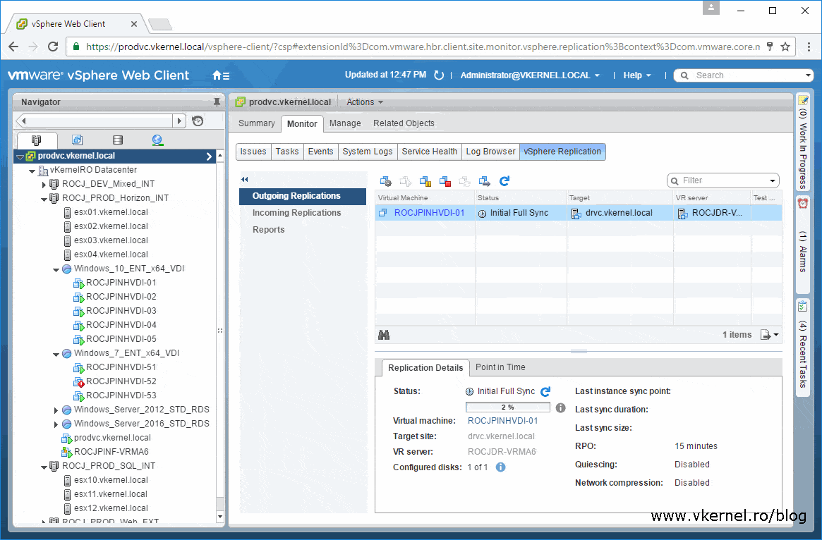Expand the ROCJ_DEV_Mixed_INT cluster
This screenshot has width=822, height=540.
coord(44,183)
